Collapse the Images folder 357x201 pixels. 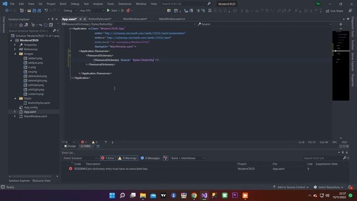(15, 54)
